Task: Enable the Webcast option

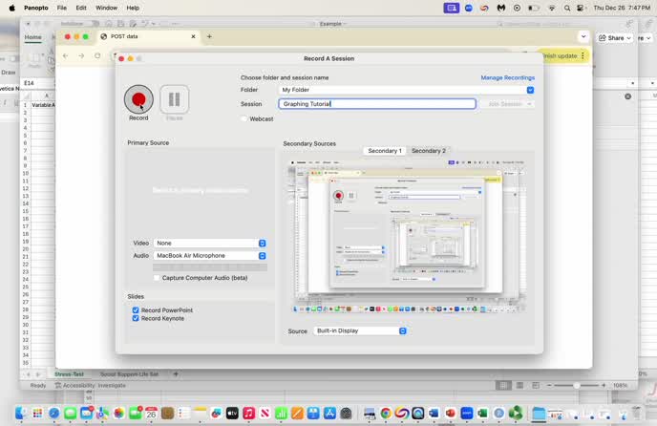Action: (x=244, y=119)
